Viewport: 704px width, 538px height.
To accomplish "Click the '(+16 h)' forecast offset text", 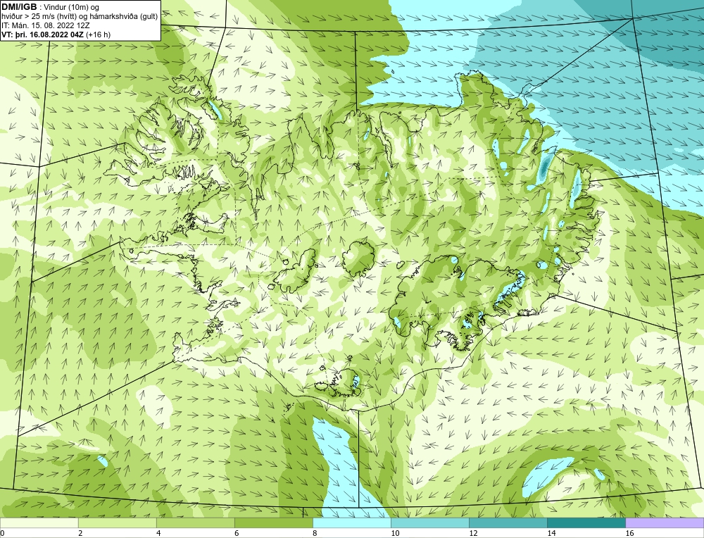I will click(99, 34).
